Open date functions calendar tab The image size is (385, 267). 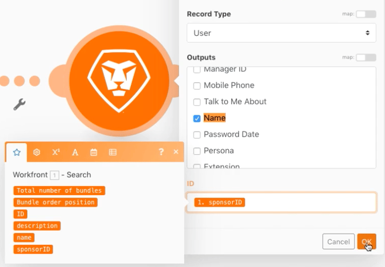point(93,152)
